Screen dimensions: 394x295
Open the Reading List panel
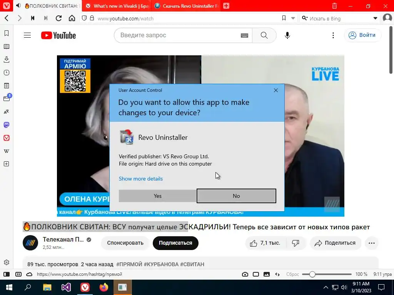[7, 46]
